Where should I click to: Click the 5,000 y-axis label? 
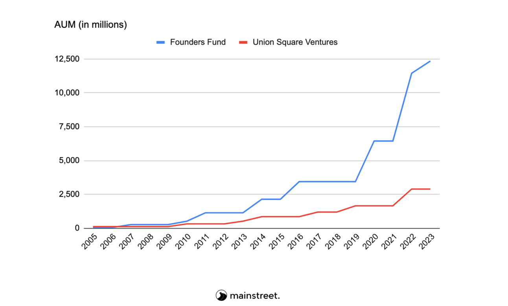click(69, 160)
